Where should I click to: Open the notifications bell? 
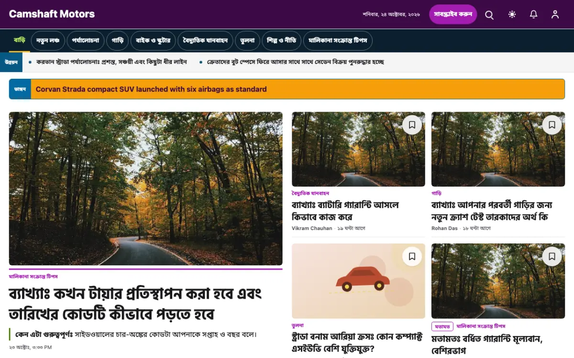(x=534, y=14)
